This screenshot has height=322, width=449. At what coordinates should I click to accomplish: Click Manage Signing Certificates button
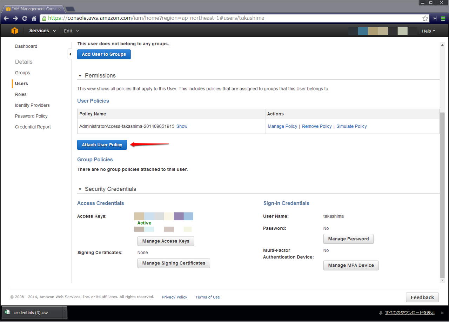[174, 263]
